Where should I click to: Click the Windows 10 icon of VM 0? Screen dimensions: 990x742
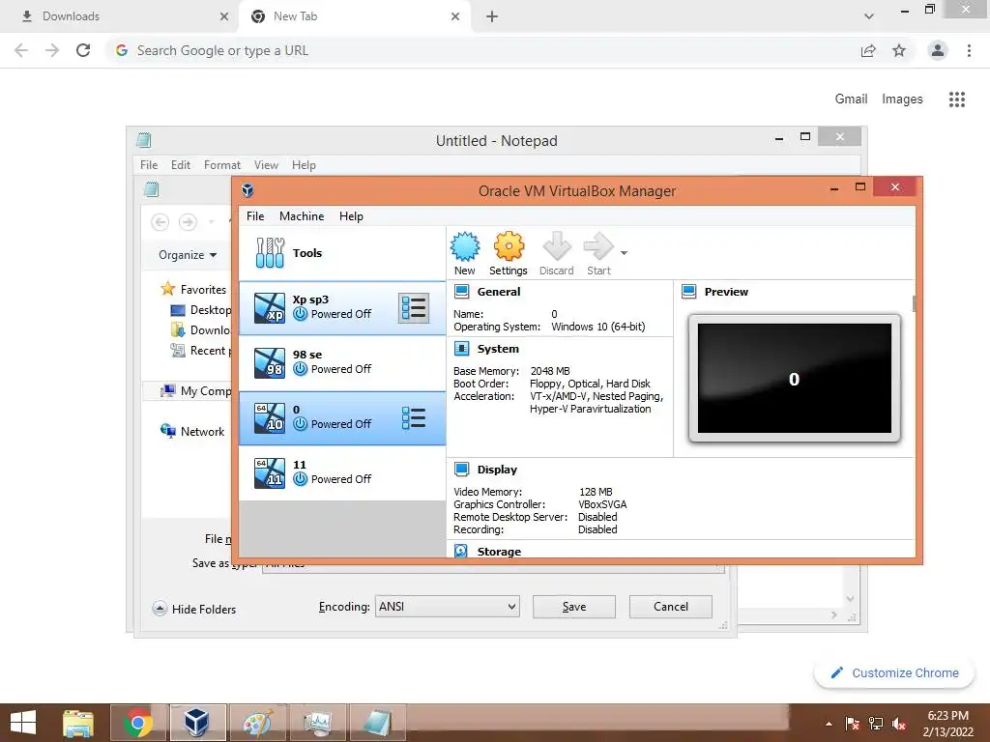pyautogui.click(x=270, y=418)
